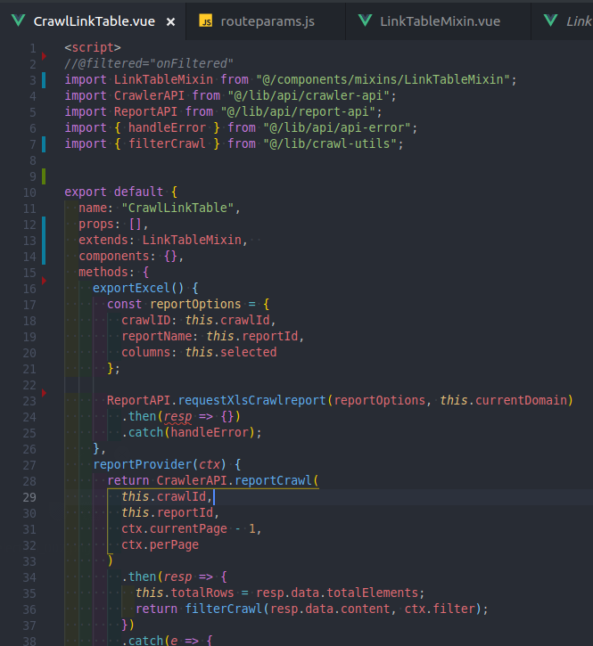Click this.currentDomain argument on line 23
The image size is (593, 646).
point(503,400)
